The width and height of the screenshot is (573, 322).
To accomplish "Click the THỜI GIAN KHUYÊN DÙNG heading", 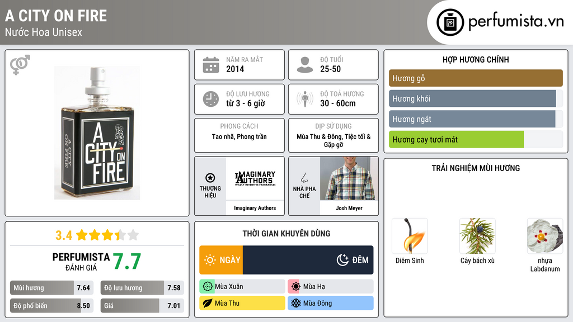I will click(x=286, y=234).
